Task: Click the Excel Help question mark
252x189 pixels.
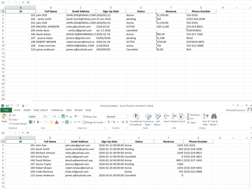Action: 233,106
